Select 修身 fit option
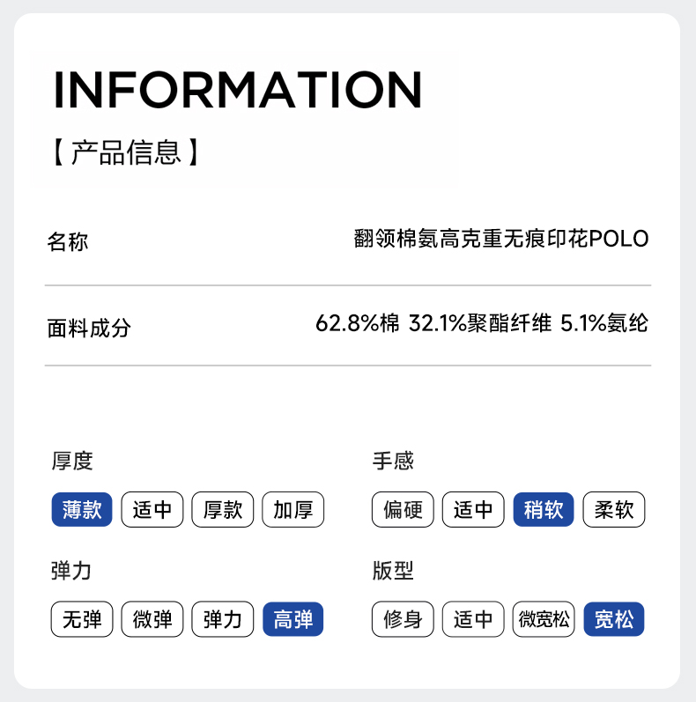This screenshot has width=696, height=702. point(403,619)
